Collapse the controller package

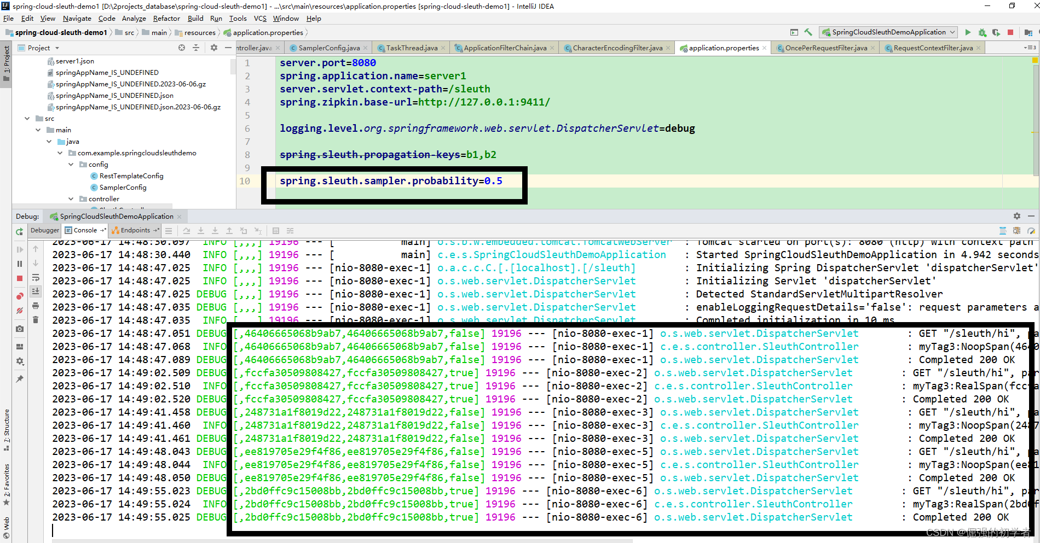click(71, 199)
